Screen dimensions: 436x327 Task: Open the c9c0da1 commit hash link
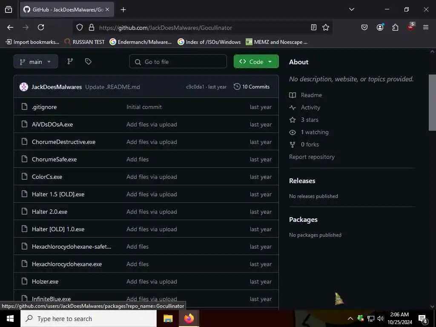click(195, 87)
